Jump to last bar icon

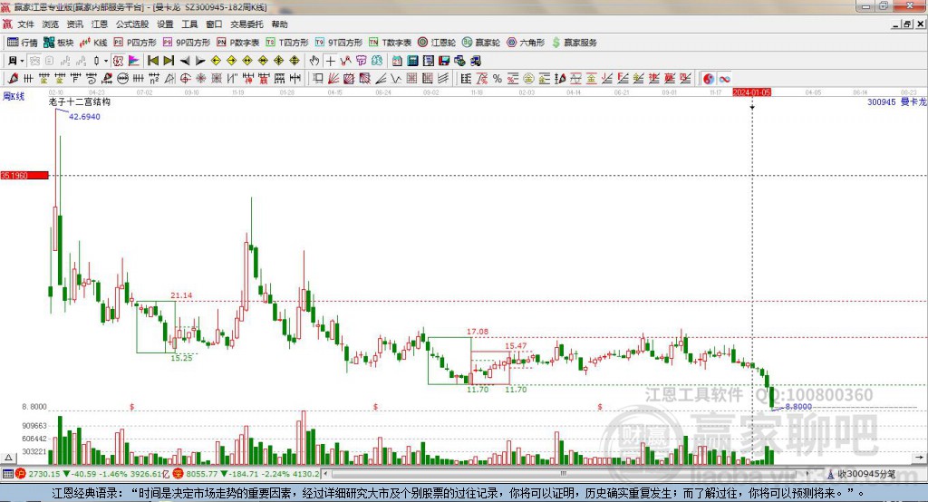point(169,61)
